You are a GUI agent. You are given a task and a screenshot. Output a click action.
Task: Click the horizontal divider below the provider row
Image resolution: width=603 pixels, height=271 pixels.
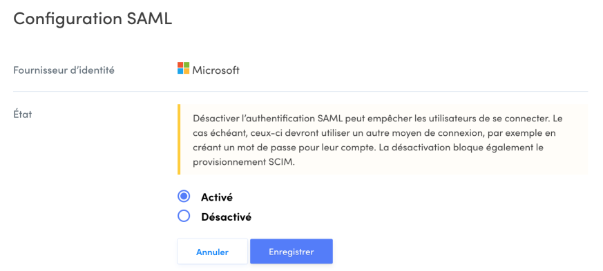click(x=300, y=91)
